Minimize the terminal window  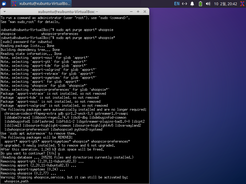click(131, 12)
